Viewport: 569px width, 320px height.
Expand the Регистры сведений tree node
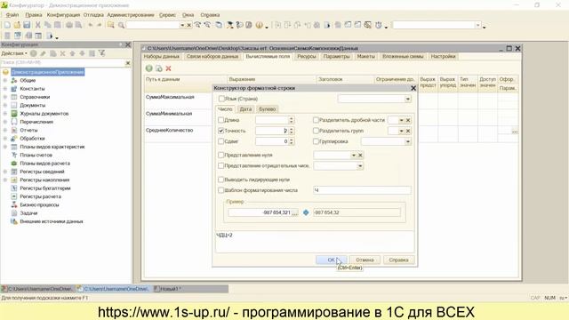pyautogui.click(x=5, y=172)
